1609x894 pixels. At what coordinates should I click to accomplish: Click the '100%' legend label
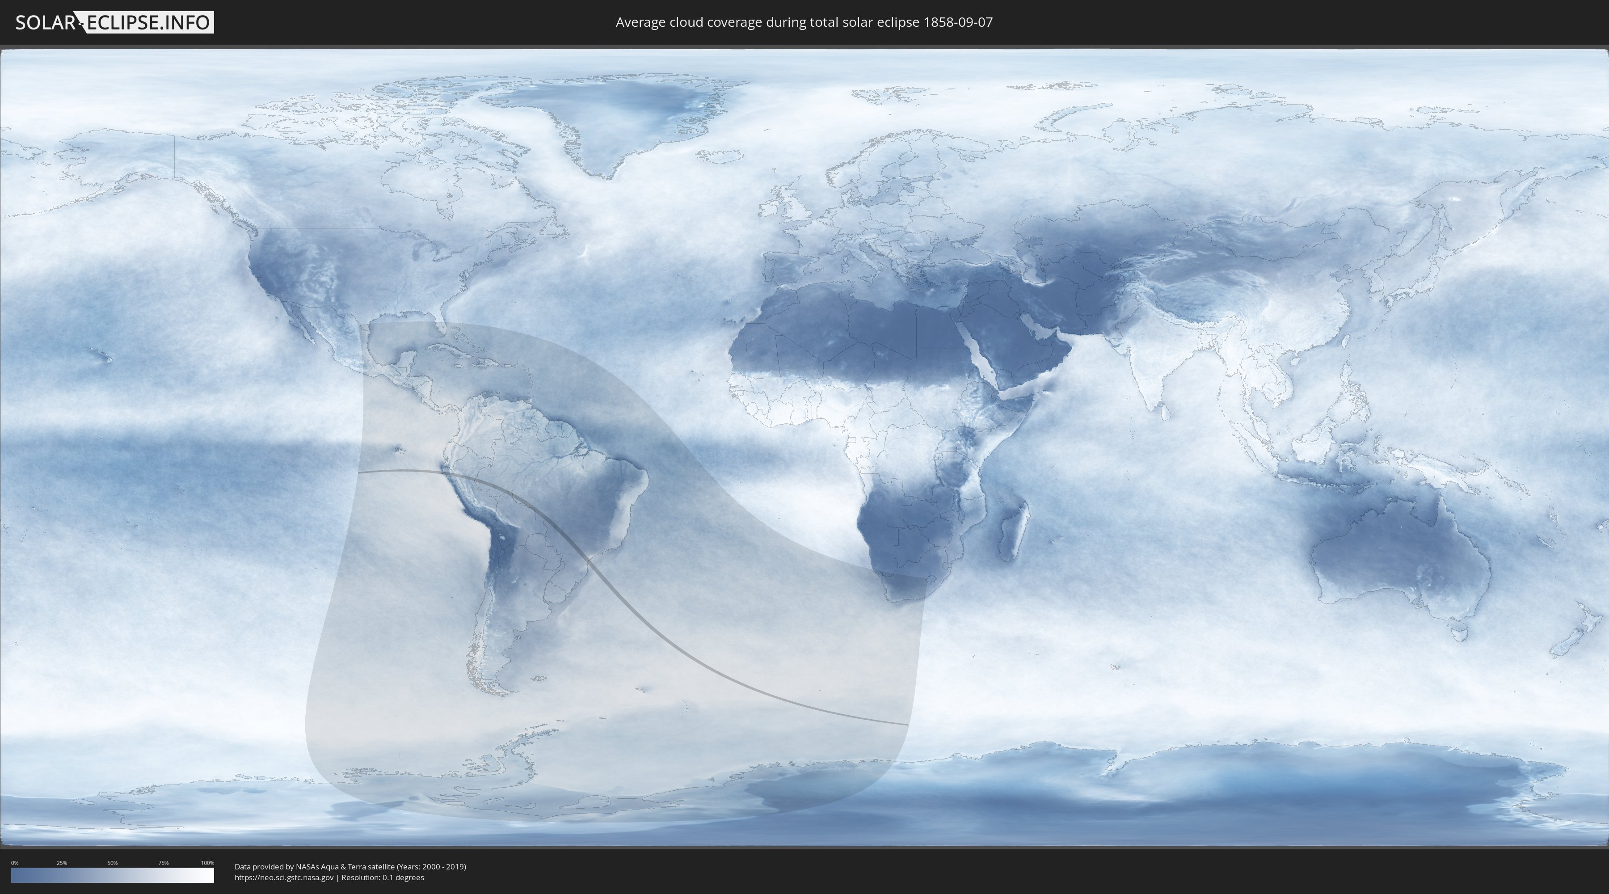coord(207,863)
